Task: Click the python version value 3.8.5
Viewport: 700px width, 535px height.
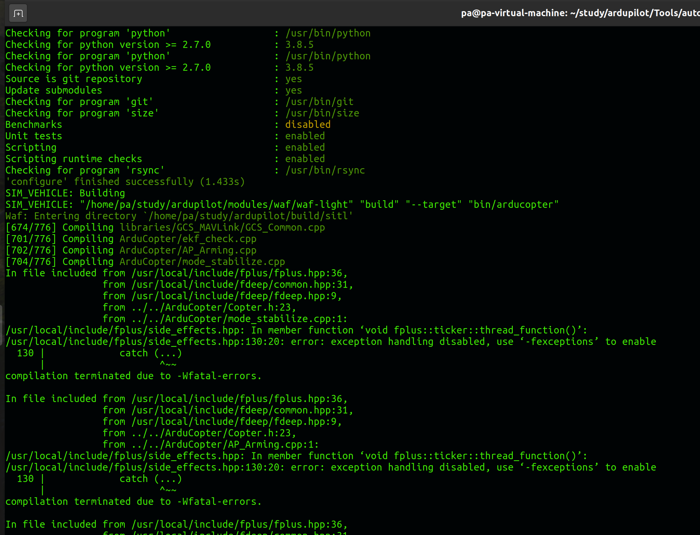Action: point(299,44)
